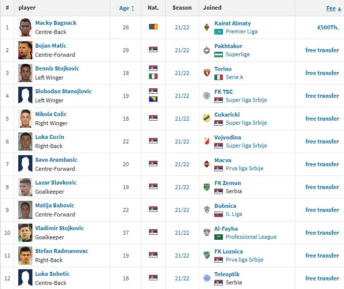The width and height of the screenshot is (344, 289).
Task: Click Luka Cucin's player thumbnail
Action: pyautogui.click(x=25, y=141)
